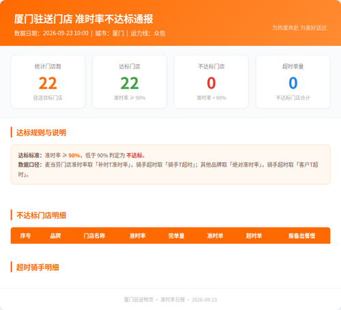This screenshot has width=341, height=310.
Task: Open the 超时单量 summary card
Action: (293, 82)
